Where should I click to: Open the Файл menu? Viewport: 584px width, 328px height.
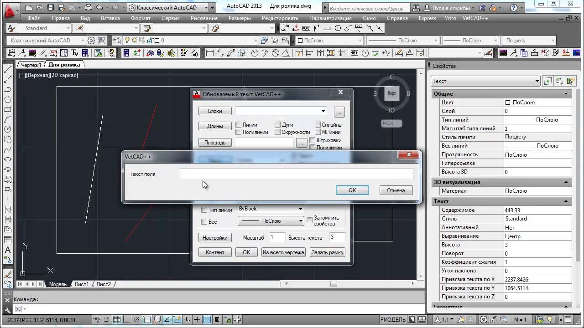click(x=34, y=18)
